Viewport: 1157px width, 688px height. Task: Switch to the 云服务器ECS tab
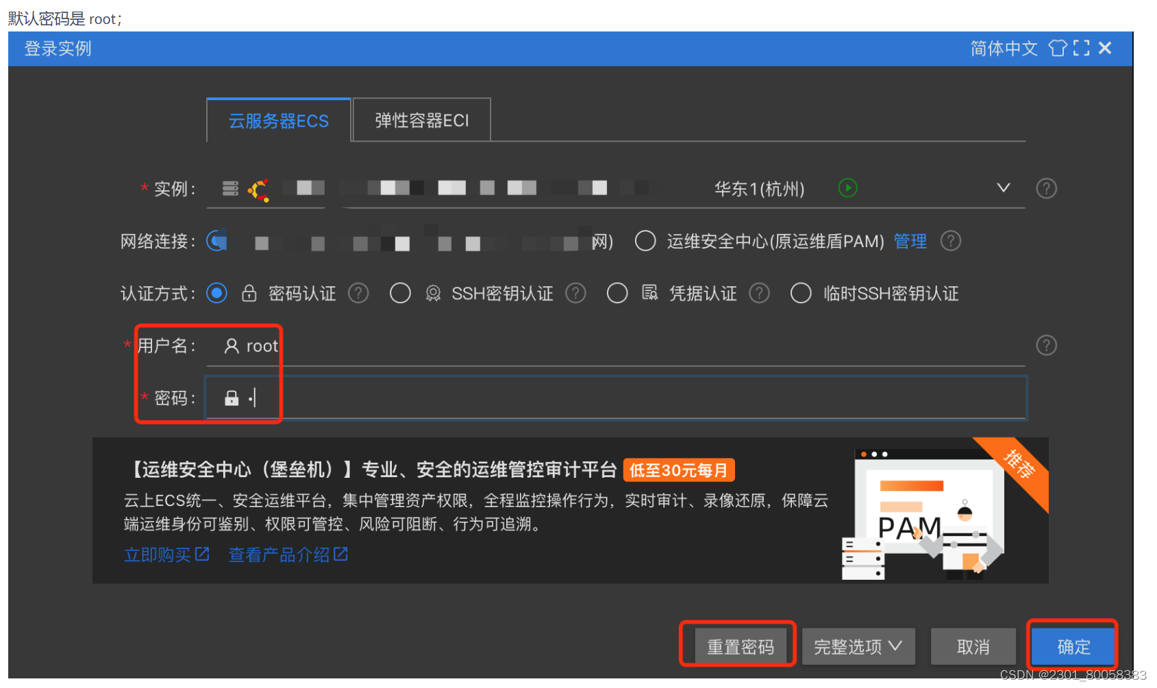click(279, 120)
